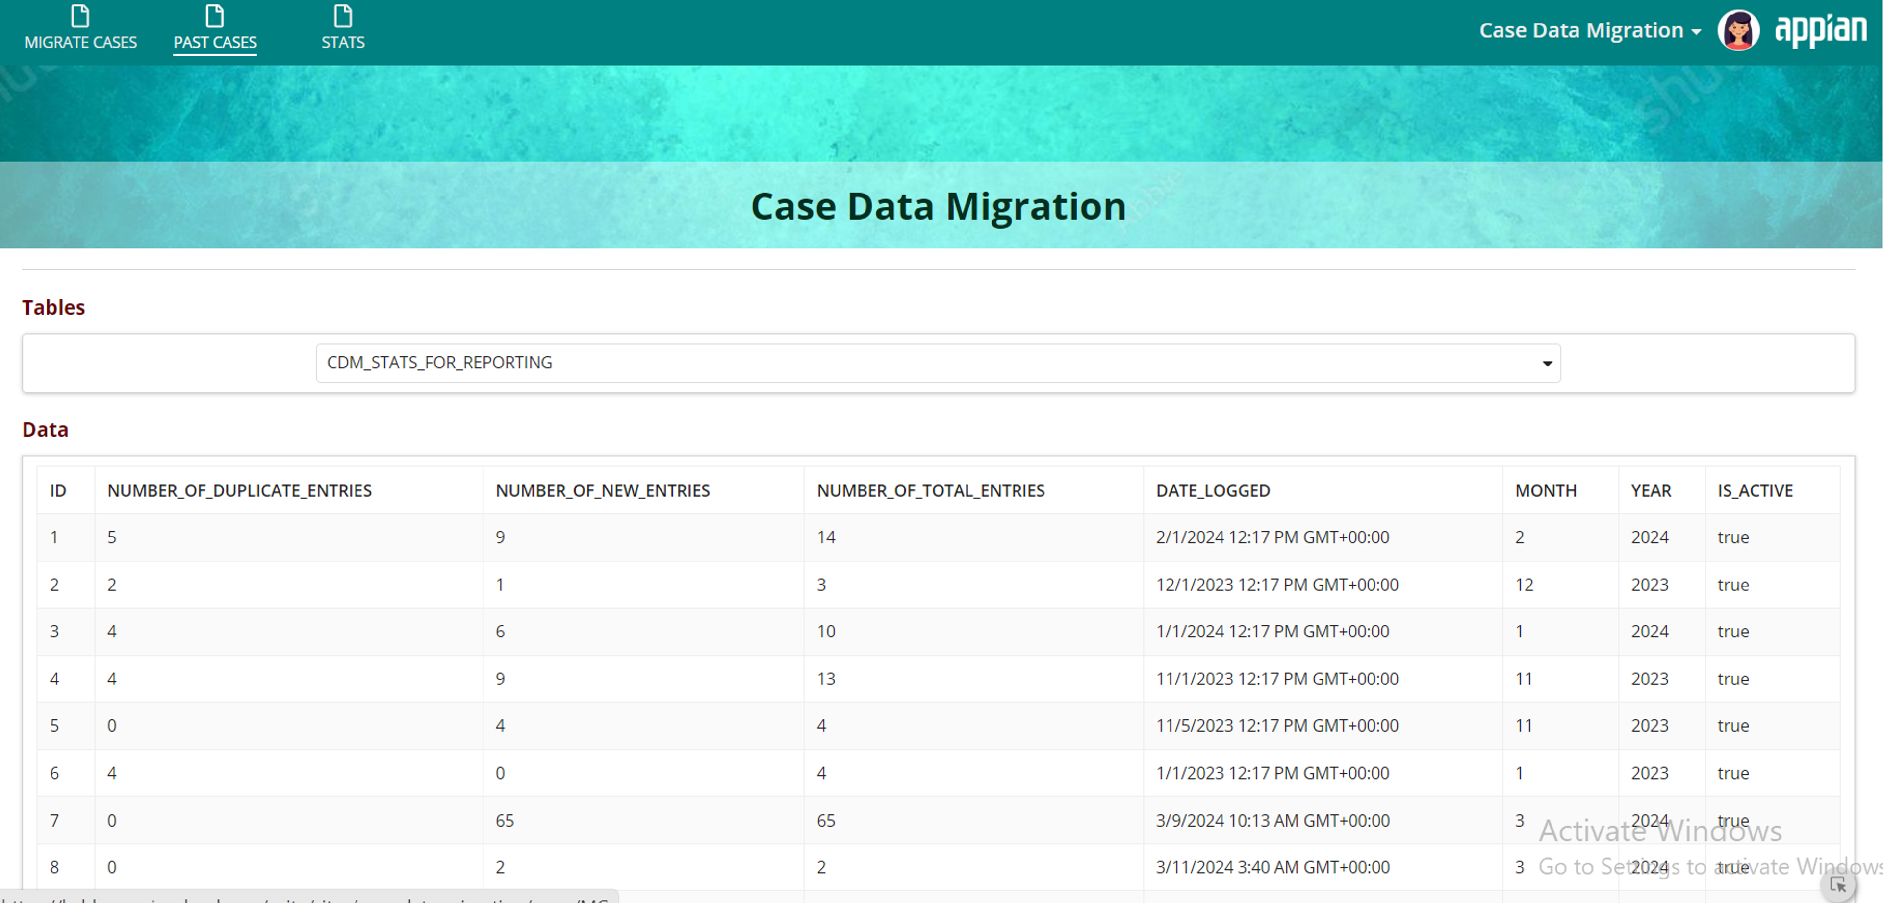1883x903 pixels.
Task: Open the Migrate Cases page icon
Action: [x=80, y=16]
